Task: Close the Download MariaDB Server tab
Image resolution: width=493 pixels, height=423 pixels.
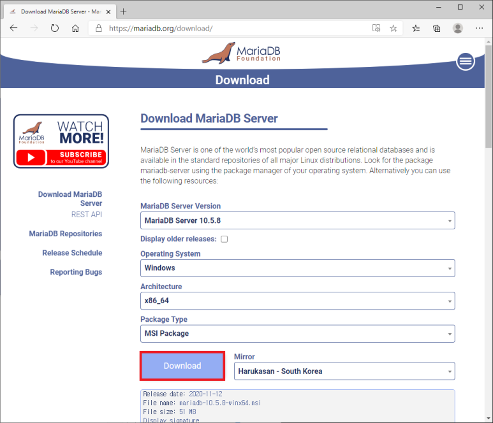Action: 108,12
